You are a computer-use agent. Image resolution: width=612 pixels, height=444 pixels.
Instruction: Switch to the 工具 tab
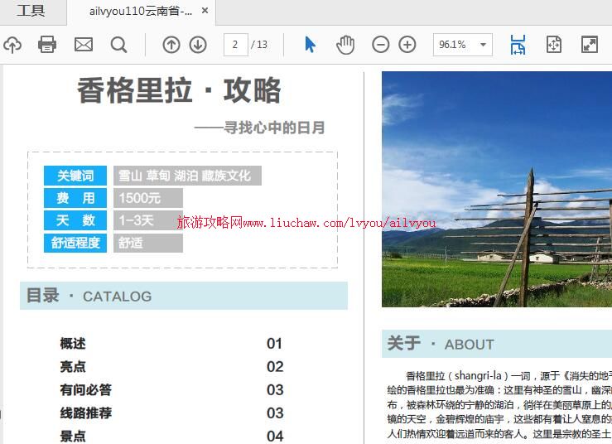pos(31,12)
